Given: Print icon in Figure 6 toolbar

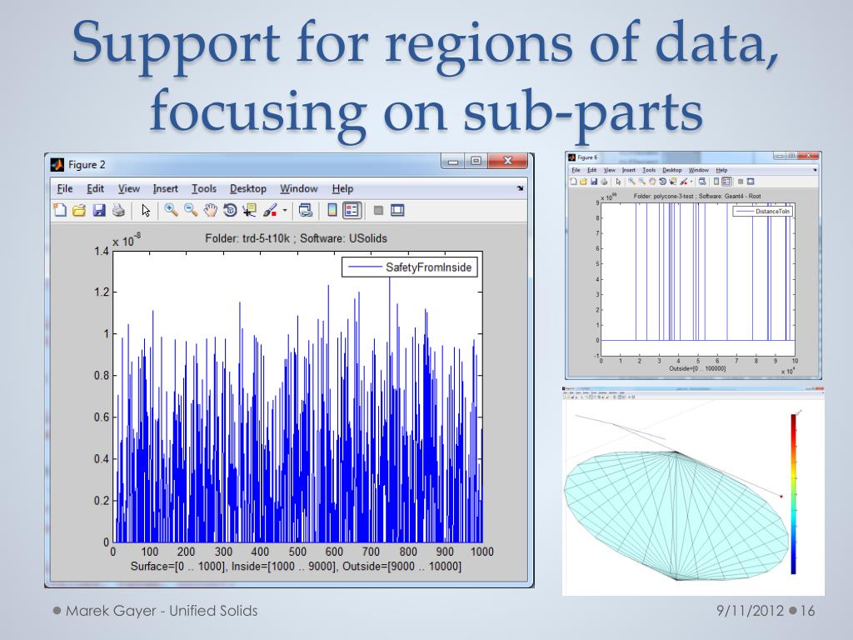Looking at the screenshot, I should [x=604, y=182].
